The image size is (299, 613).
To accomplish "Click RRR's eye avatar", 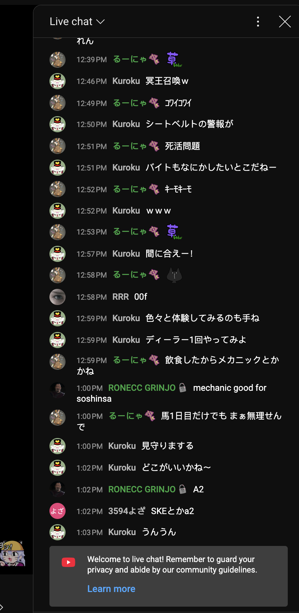I will coord(58,297).
